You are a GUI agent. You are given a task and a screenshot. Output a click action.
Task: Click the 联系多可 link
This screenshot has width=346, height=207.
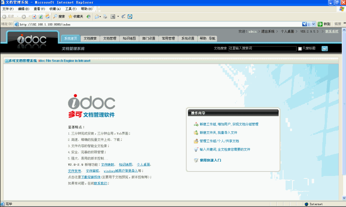tap(332, 31)
